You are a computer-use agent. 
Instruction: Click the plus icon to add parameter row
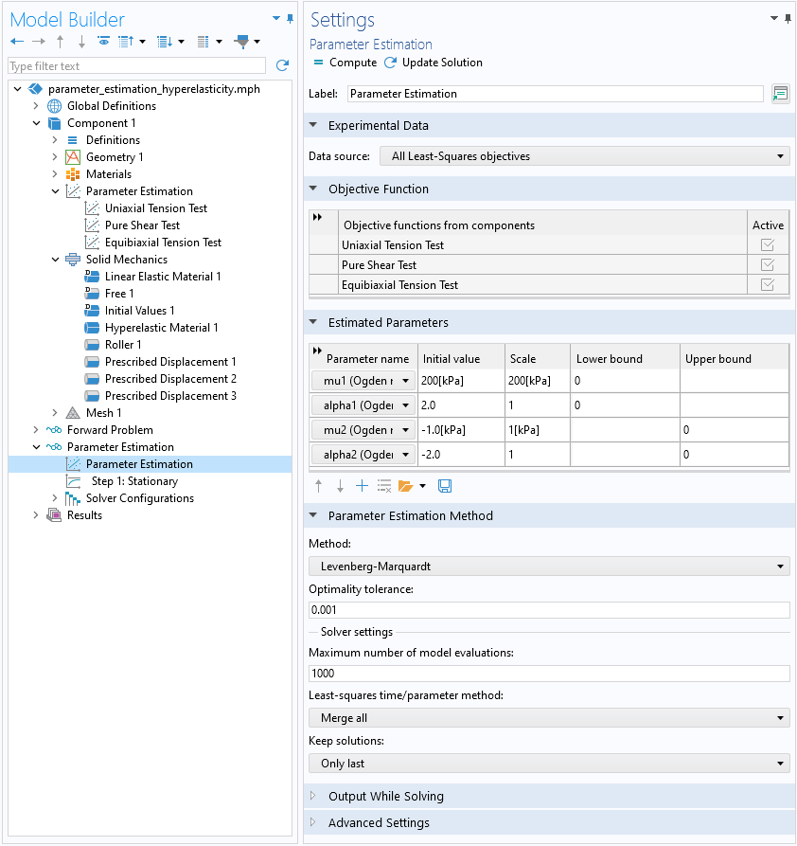pos(362,486)
